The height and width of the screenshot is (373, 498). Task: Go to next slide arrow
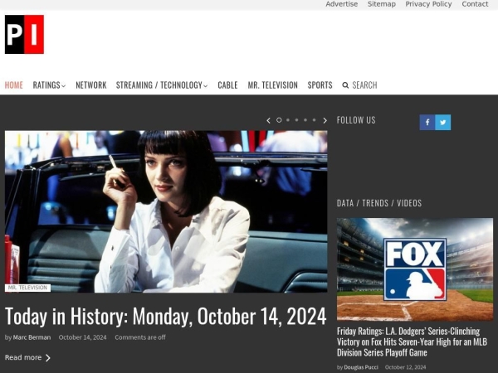click(325, 120)
